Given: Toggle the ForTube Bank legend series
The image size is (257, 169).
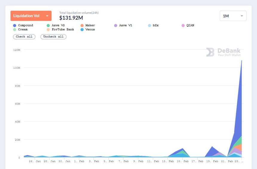Looking at the screenshot, I should click(x=60, y=29).
